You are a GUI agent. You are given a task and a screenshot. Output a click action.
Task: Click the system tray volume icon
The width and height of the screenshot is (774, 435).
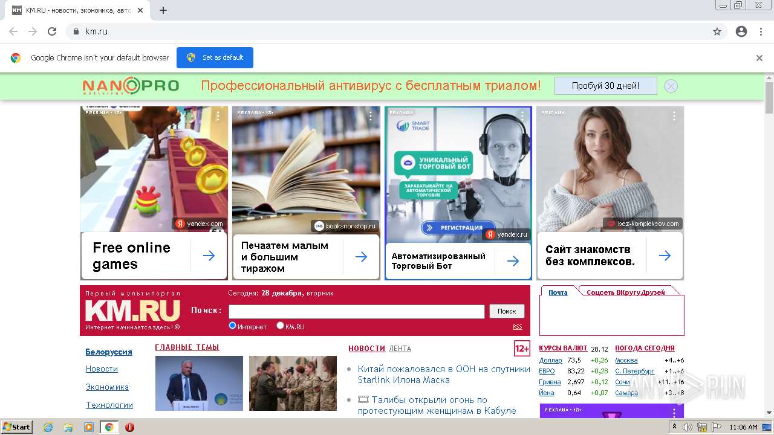click(x=687, y=427)
